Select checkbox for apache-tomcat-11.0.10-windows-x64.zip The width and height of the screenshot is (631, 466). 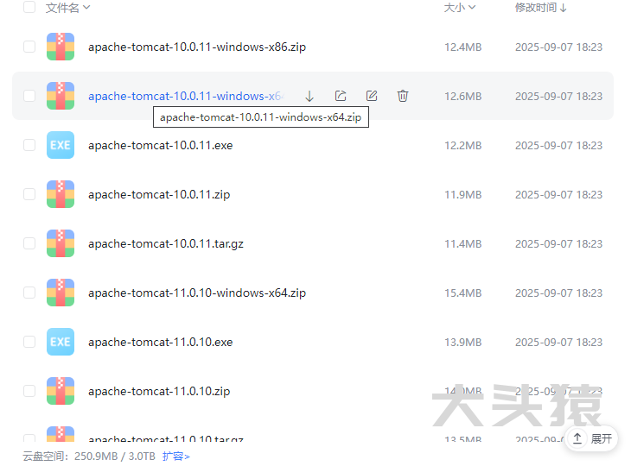click(x=29, y=293)
